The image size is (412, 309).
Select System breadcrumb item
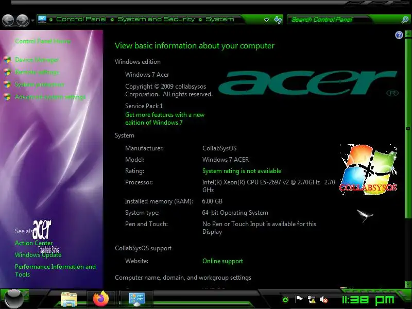click(x=220, y=19)
